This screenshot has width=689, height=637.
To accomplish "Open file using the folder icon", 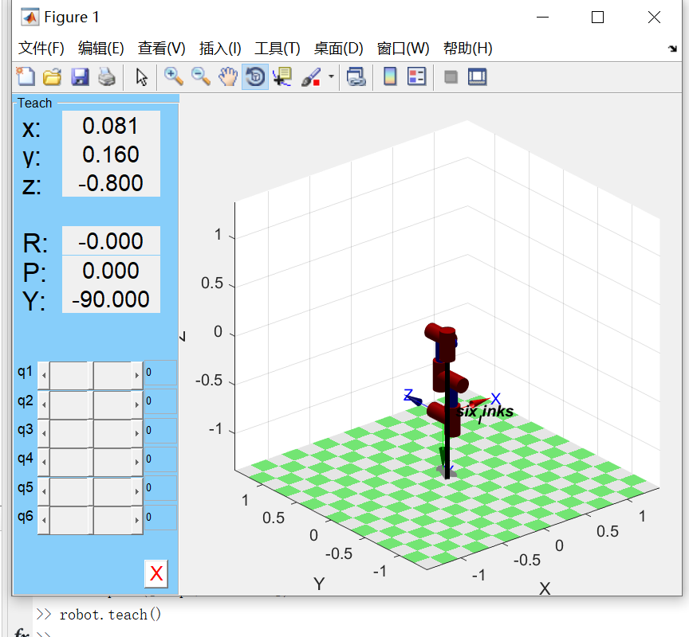I will coord(53,76).
